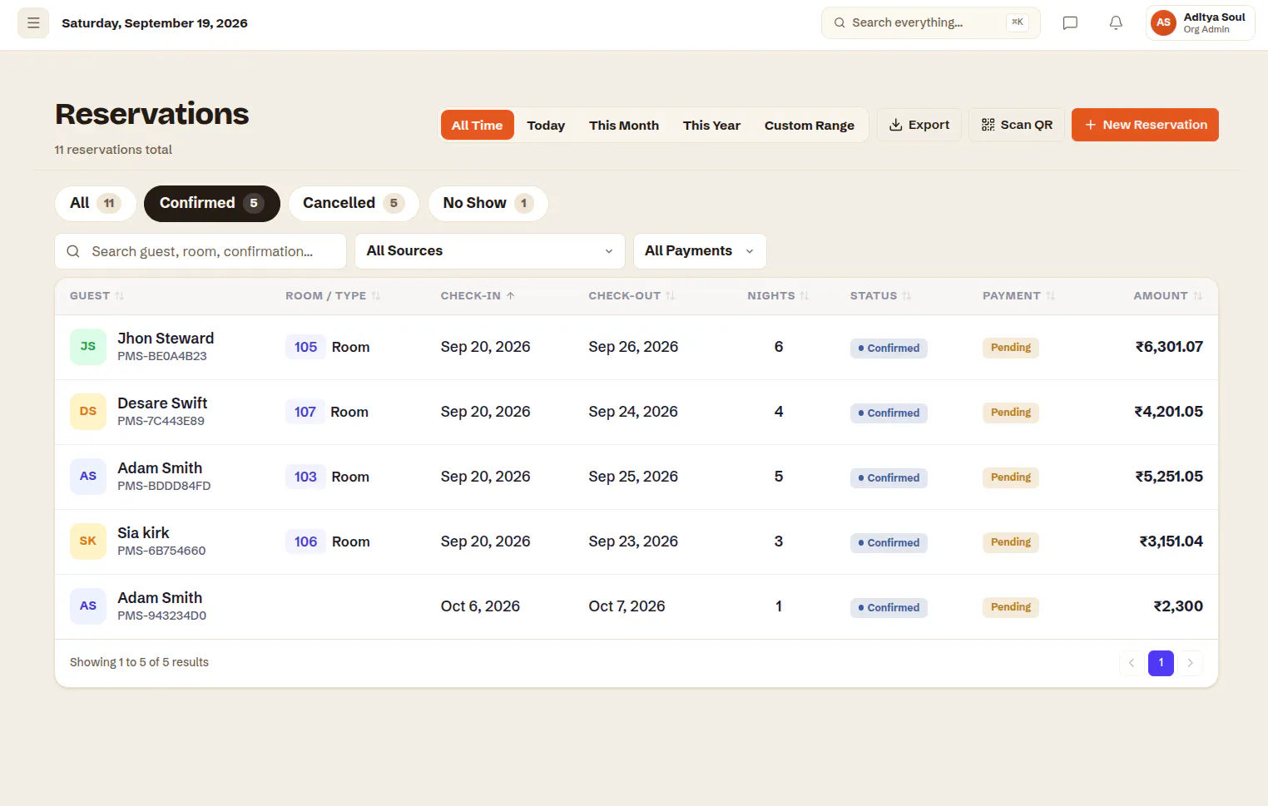1268x806 pixels.
Task: Show No Show reservations tab
Action: pos(488,204)
